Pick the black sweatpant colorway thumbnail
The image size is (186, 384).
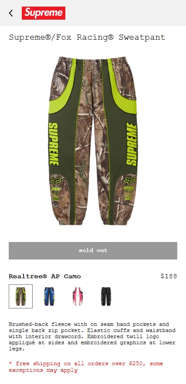[106, 296]
